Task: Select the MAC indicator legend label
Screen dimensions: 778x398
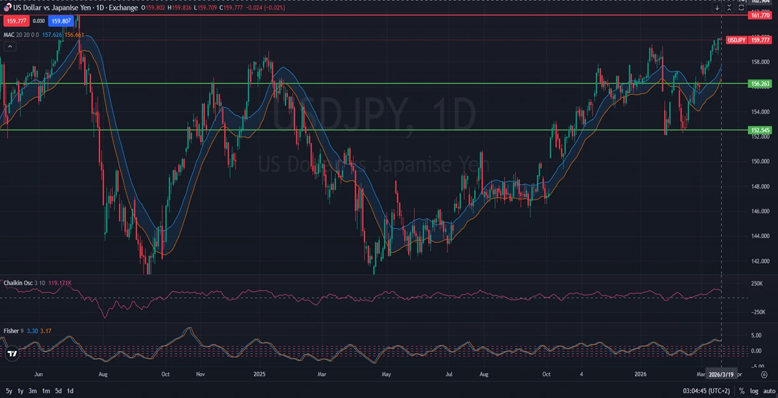Action: (x=10, y=34)
